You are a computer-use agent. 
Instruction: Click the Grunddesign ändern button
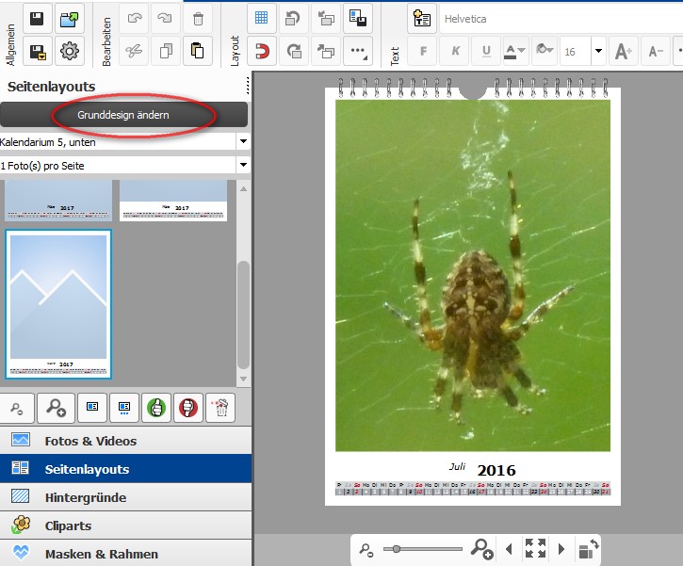(123, 115)
